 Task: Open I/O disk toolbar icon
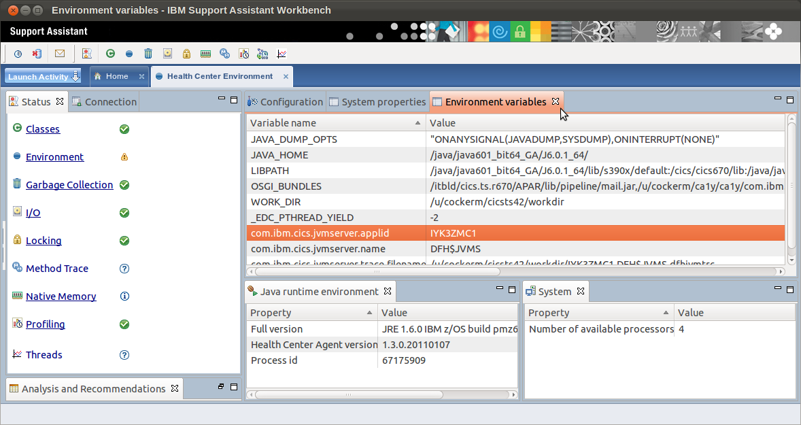coord(167,54)
